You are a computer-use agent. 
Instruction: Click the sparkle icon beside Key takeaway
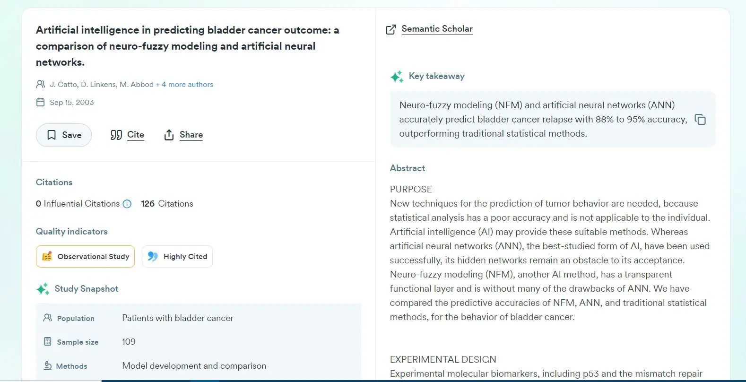[397, 77]
